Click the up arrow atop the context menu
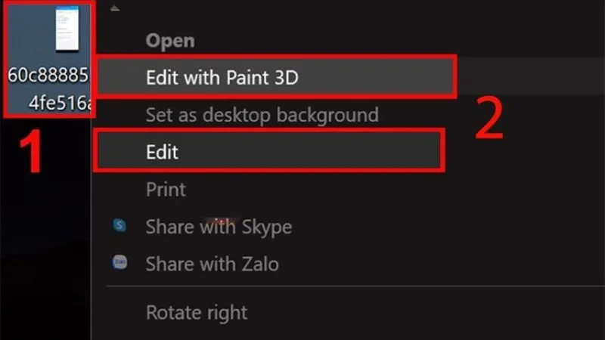The height and width of the screenshot is (340, 605). (x=115, y=8)
